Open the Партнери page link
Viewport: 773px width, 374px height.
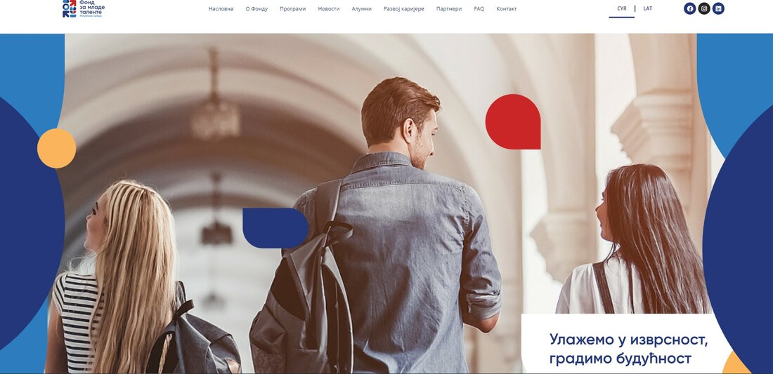pos(449,9)
